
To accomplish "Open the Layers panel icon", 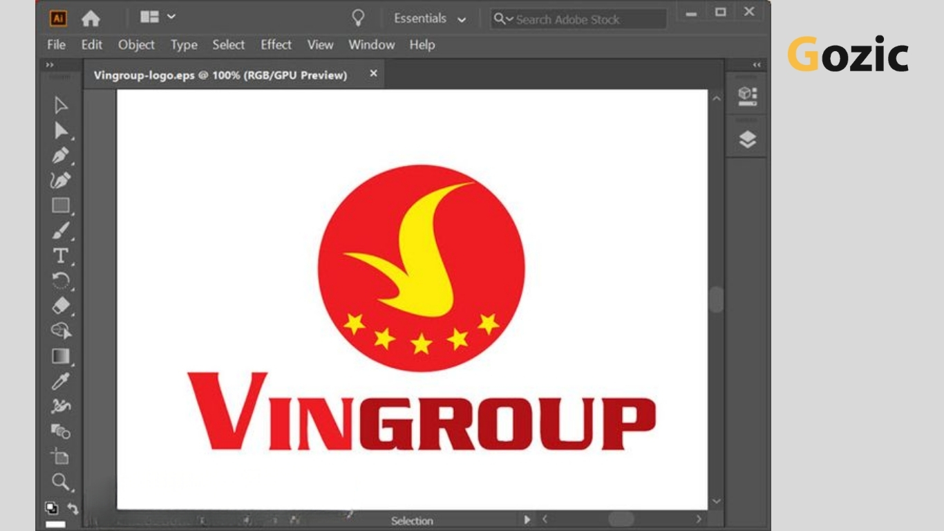I will pyautogui.click(x=747, y=140).
